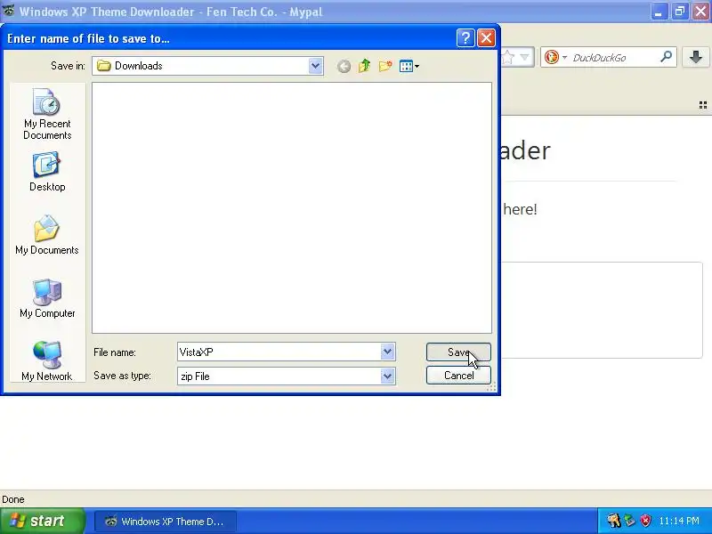Viewport: 712px width, 534px height.
Task: Open My Documents in the places bar
Action: [47, 235]
